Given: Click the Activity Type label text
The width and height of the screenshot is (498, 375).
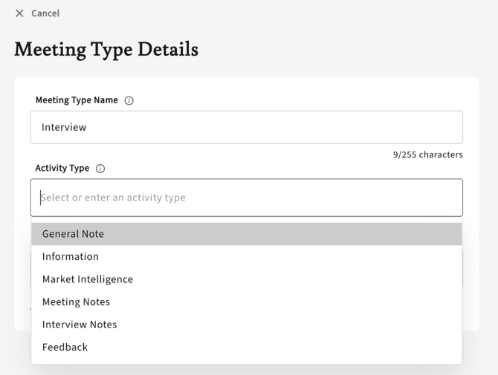Looking at the screenshot, I should click(x=62, y=169).
